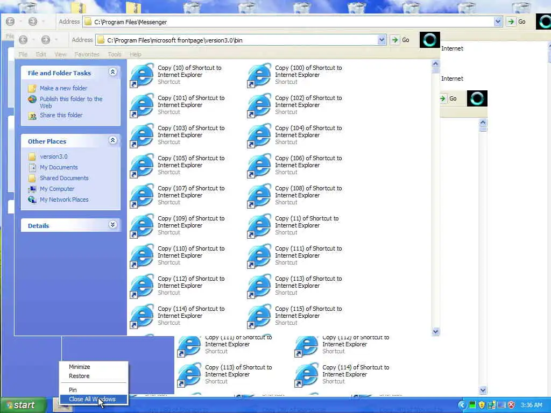The height and width of the screenshot is (413, 551).
Task: Select Copy (115) shortcut icon
Action: tap(259, 316)
